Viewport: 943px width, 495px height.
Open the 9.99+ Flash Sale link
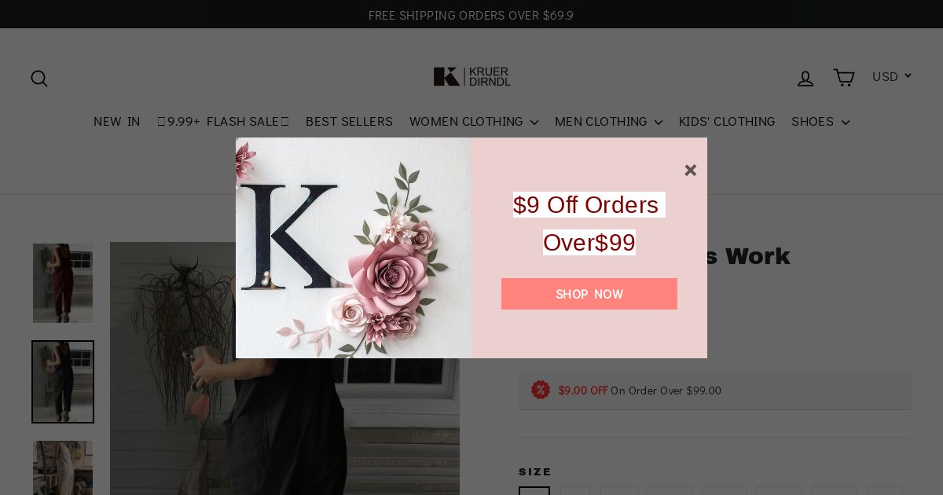pyautogui.click(x=223, y=122)
